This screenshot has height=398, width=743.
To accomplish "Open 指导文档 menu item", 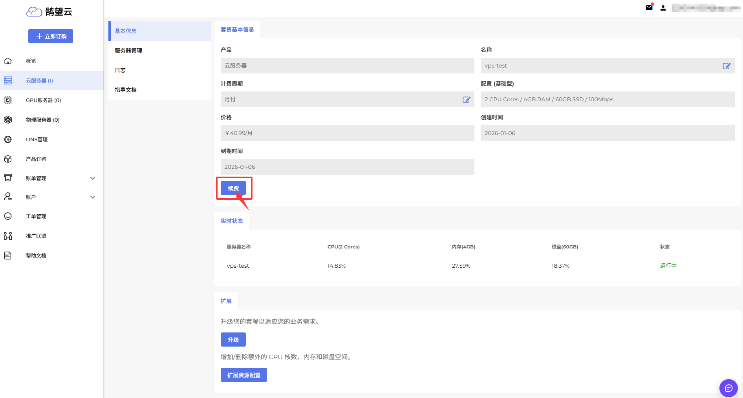I will tap(126, 90).
